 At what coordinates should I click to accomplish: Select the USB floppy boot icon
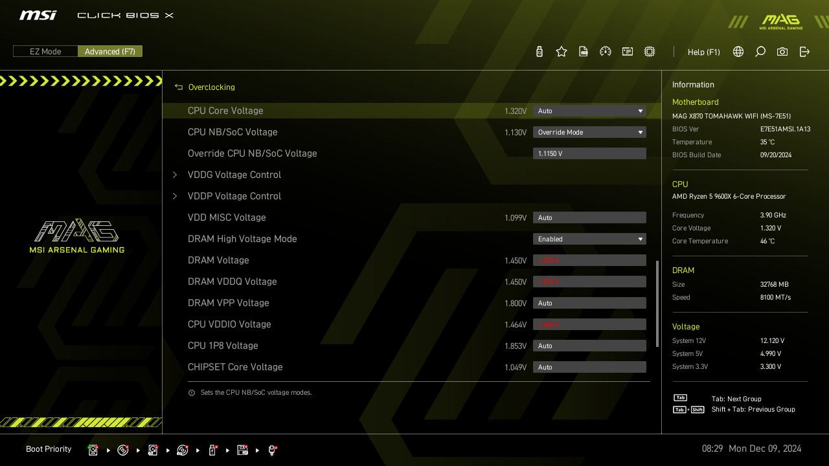pyautogui.click(x=243, y=450)
